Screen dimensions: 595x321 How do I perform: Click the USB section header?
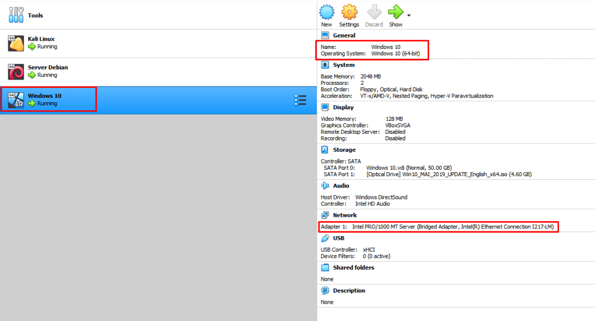click(338, 238)
